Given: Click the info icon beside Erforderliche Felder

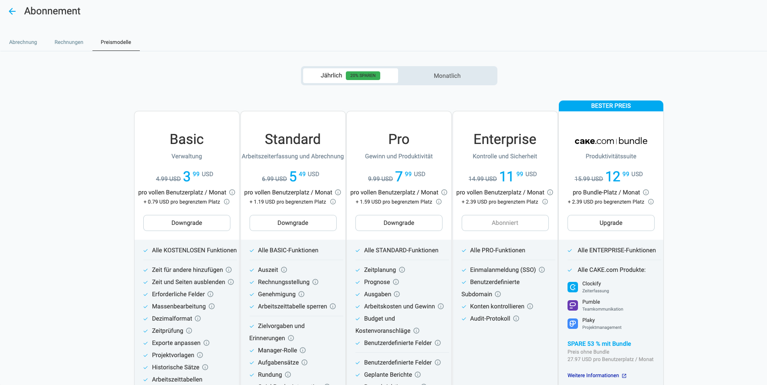Looking at the screenshot, I should point(210,294).
